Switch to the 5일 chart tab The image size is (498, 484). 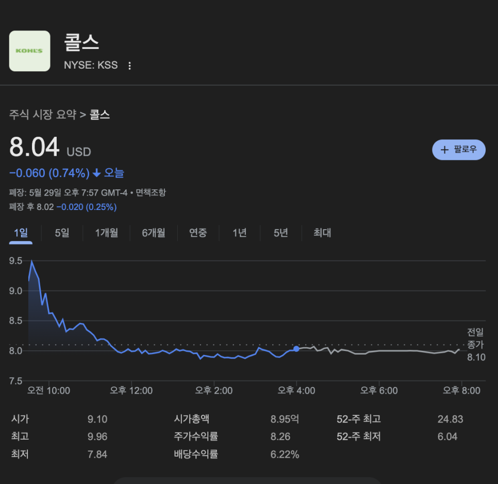62,233
